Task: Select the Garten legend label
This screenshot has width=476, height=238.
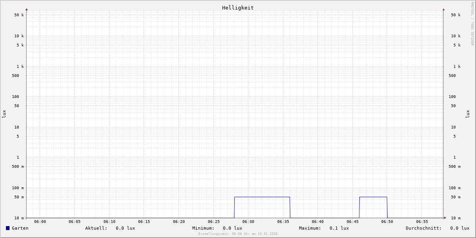Action: 20,228
